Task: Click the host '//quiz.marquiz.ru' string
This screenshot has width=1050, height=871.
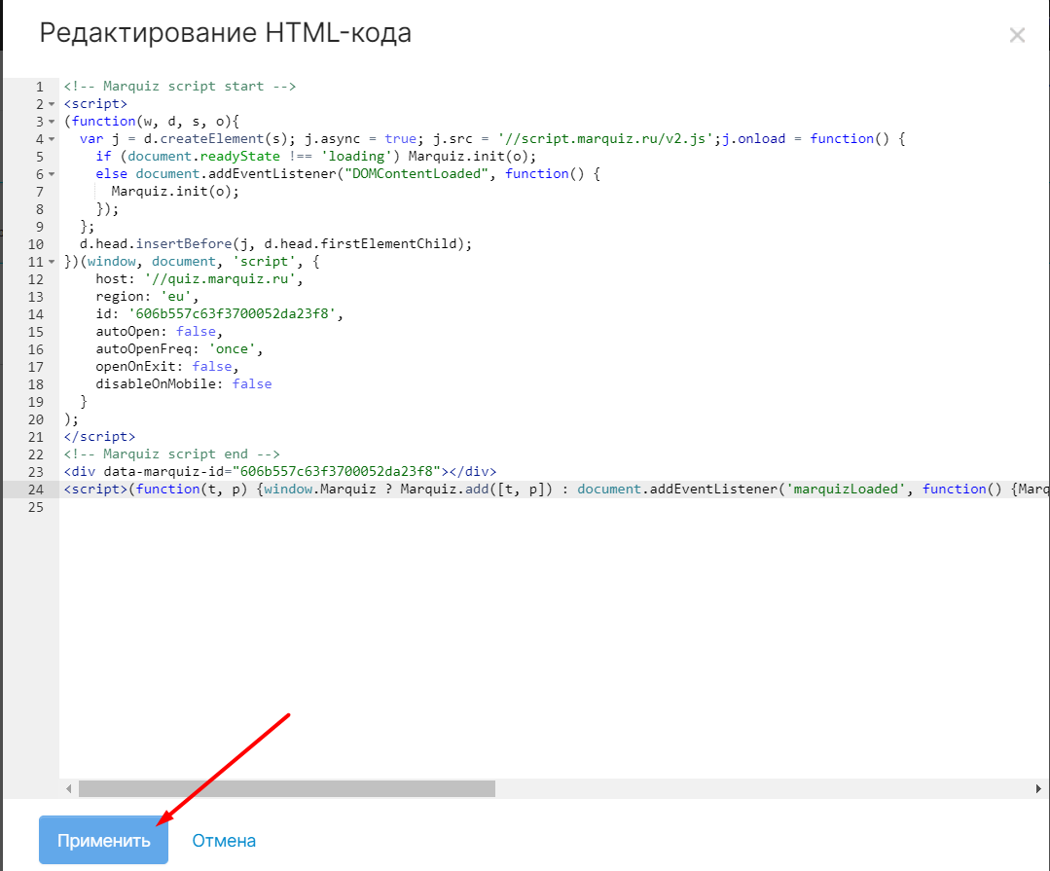Action: point(220,278)
